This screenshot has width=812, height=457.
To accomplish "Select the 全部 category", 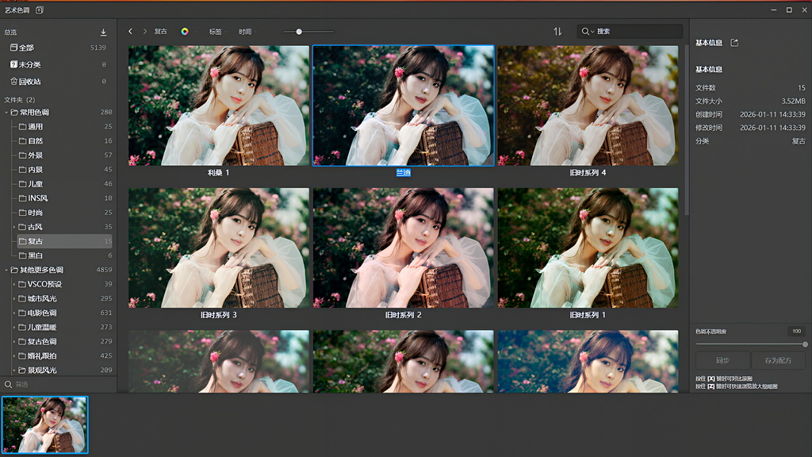I will (26, 48).
